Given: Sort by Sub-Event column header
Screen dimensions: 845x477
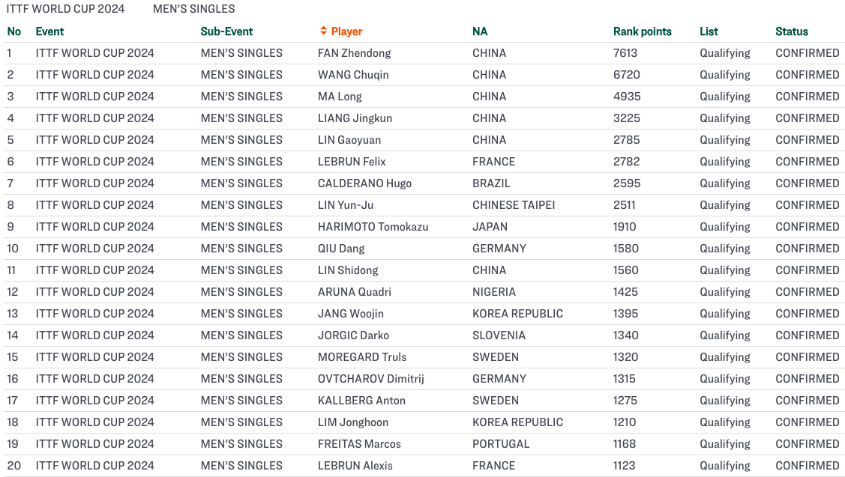Looking at the screenshot, I should 226,31.
